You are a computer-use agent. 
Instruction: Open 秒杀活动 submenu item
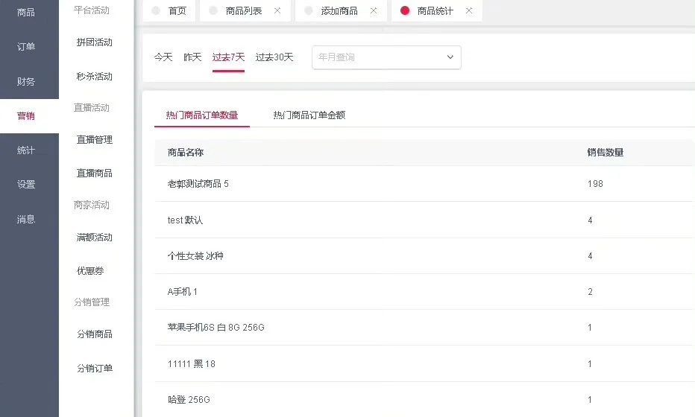[x=95, y=77]
